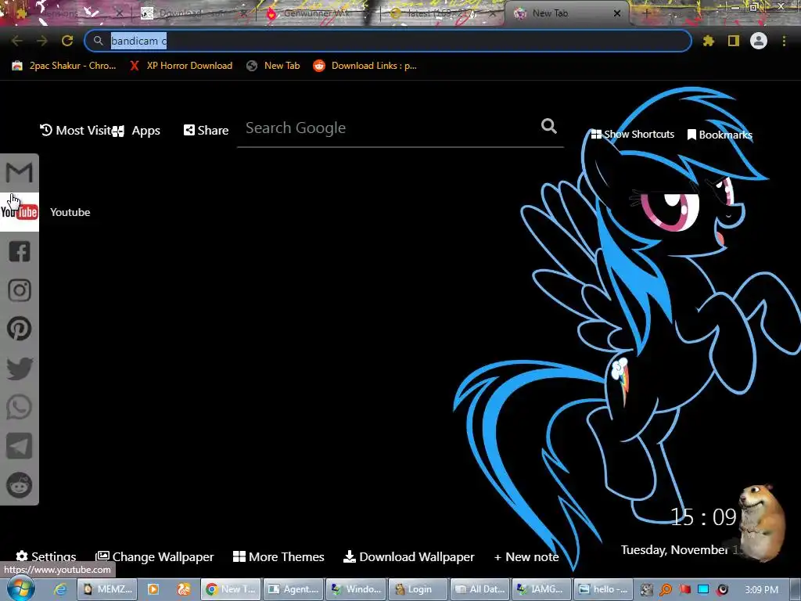Screen dimensions: 801x601
Task: Click the 15 : 09 clock display
Action: point(703,517)
